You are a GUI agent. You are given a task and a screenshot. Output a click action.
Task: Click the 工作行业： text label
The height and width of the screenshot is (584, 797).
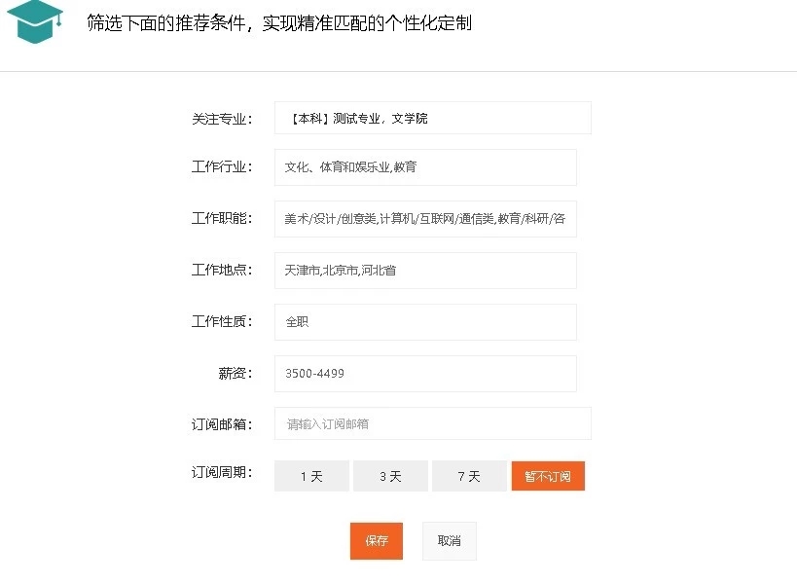(x=222, y=167)
